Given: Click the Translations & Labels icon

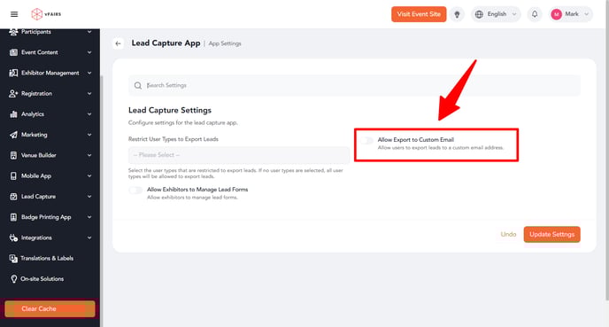Looking at the screenshot, I should (x=13, y=258).
